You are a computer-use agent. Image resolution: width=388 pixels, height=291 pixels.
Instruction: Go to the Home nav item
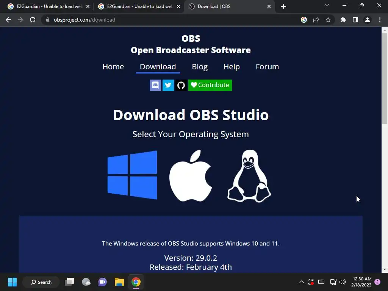pos(113,67)
